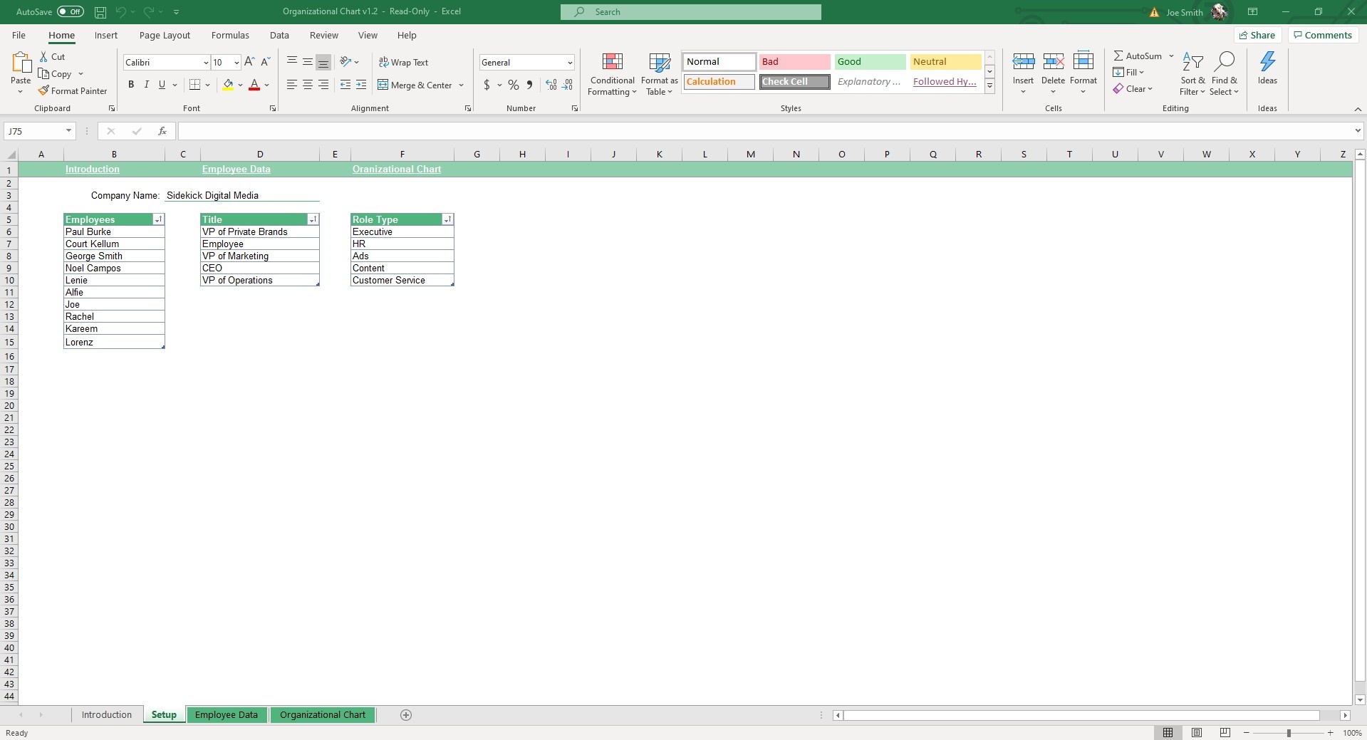The image size is (1367, 740).
Task: Click Decrease Decimal icon
Action: click(567, 85)
